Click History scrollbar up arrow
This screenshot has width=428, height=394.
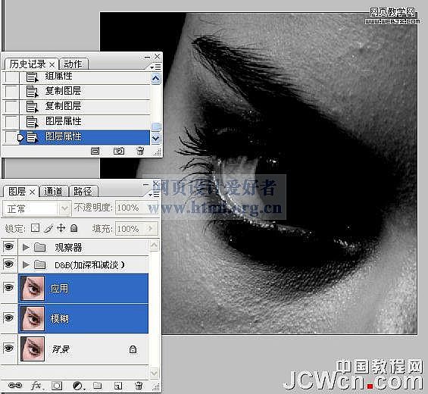tap(156, 79)
